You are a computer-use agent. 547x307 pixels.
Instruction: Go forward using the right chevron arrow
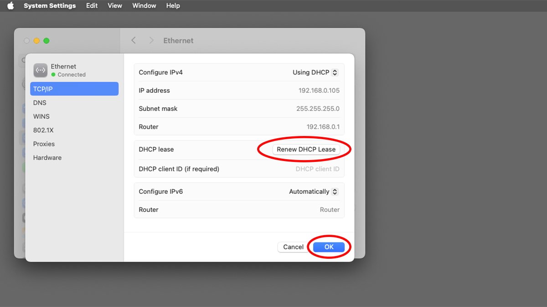[x=151, y=40]
